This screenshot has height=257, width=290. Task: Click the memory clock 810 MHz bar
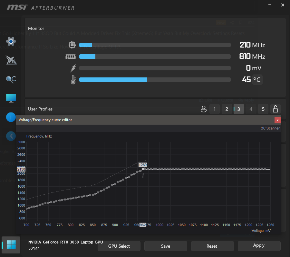click(155, 57)
